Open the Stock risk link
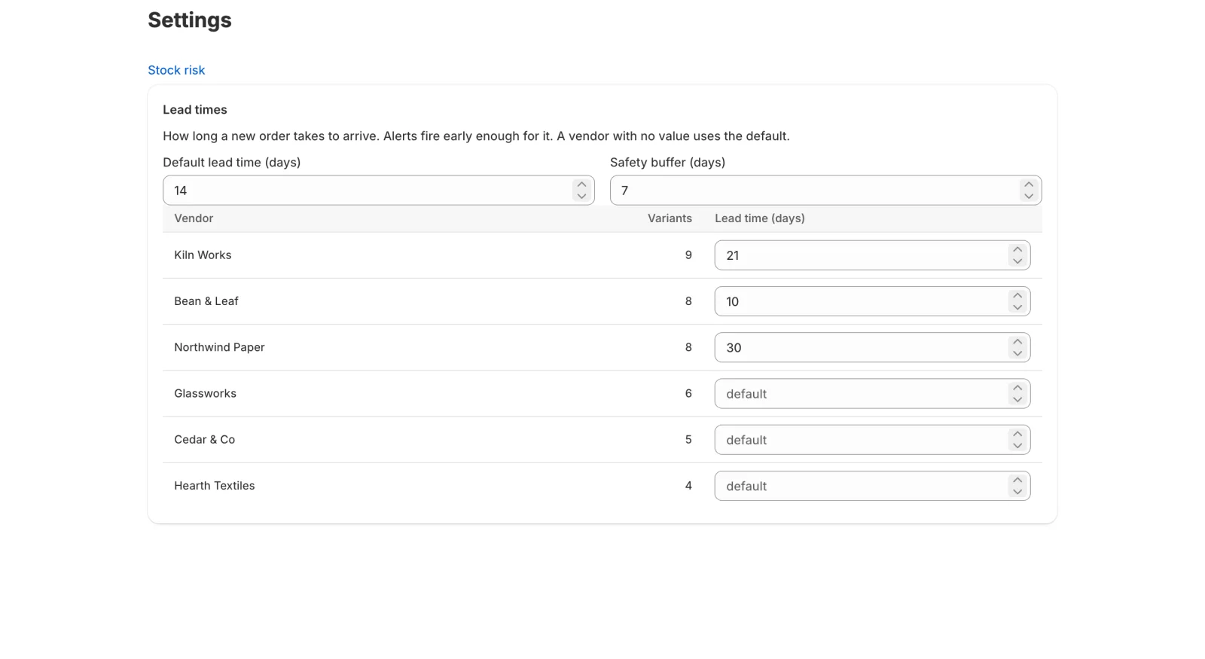Image resolution: width=1205 pixels, height=659 pixels. coord(176,70)
